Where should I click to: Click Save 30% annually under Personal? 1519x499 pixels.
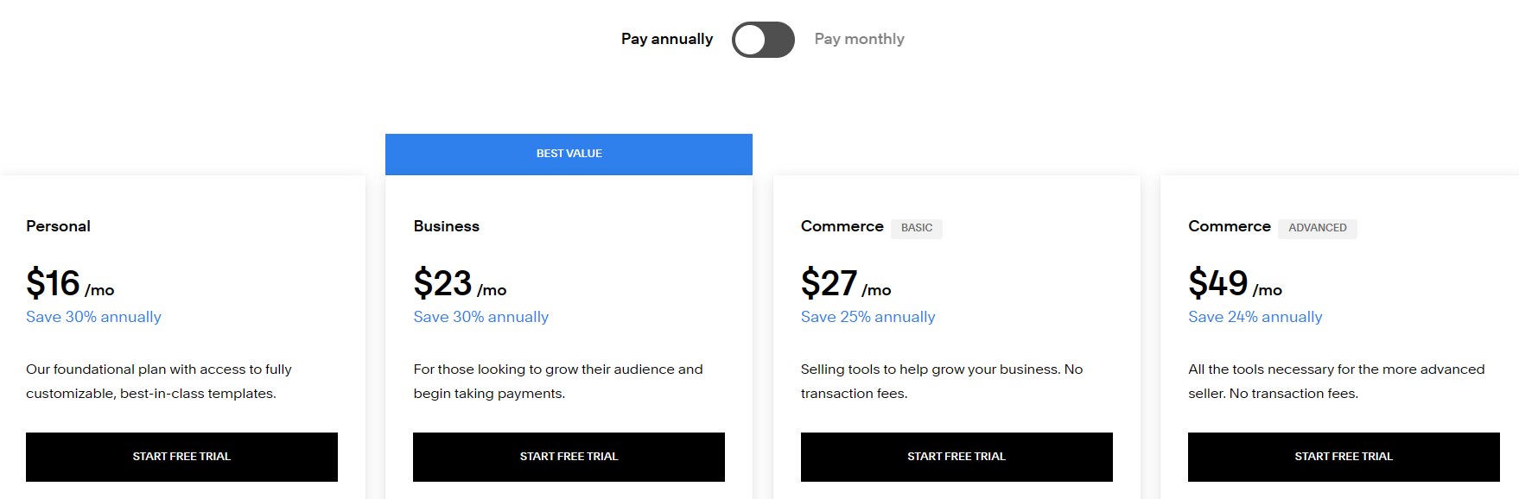(x=93, y=317)
